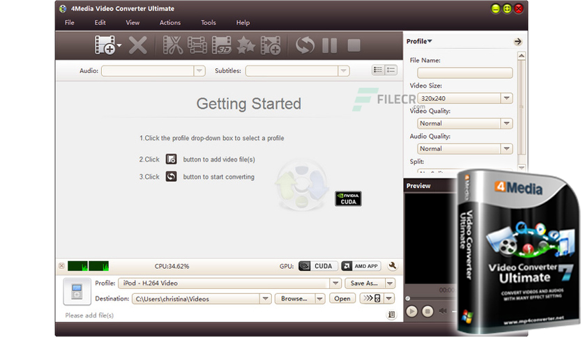Minimize the converter window
The width and height of the screenshot is (583, 337).
495,8
